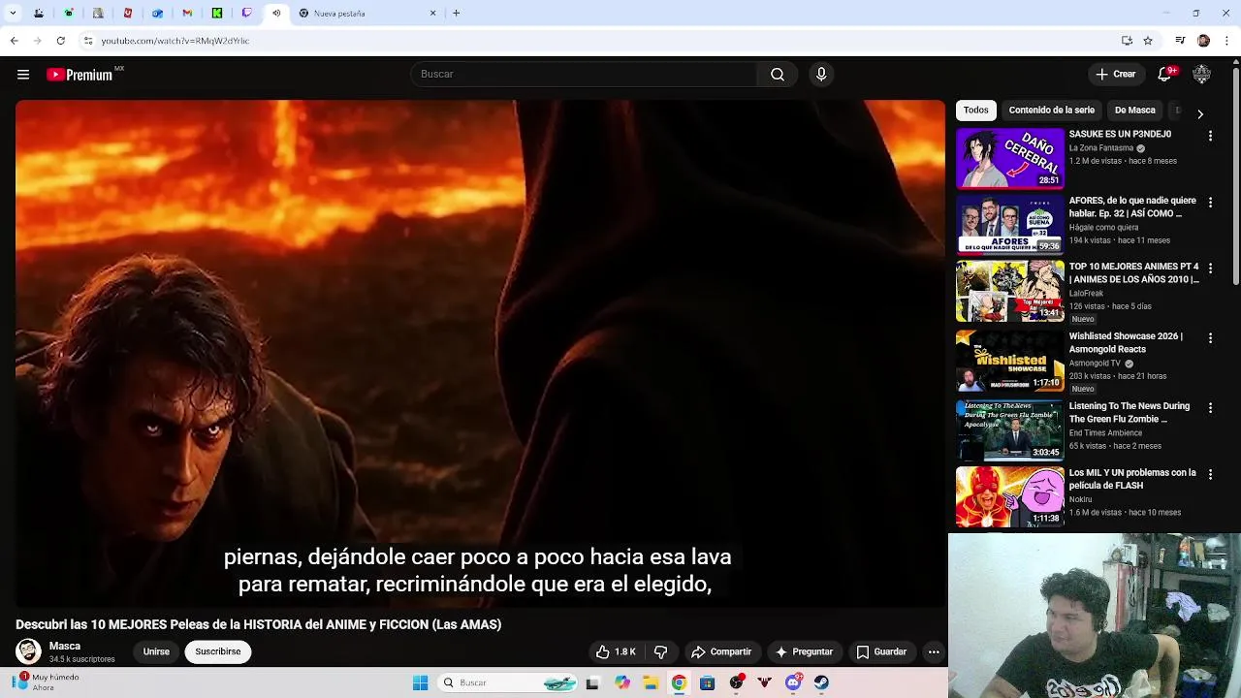Open options for FLASH película video
The height and width of the screenshot is (698, 1241).
[1210, 475]
